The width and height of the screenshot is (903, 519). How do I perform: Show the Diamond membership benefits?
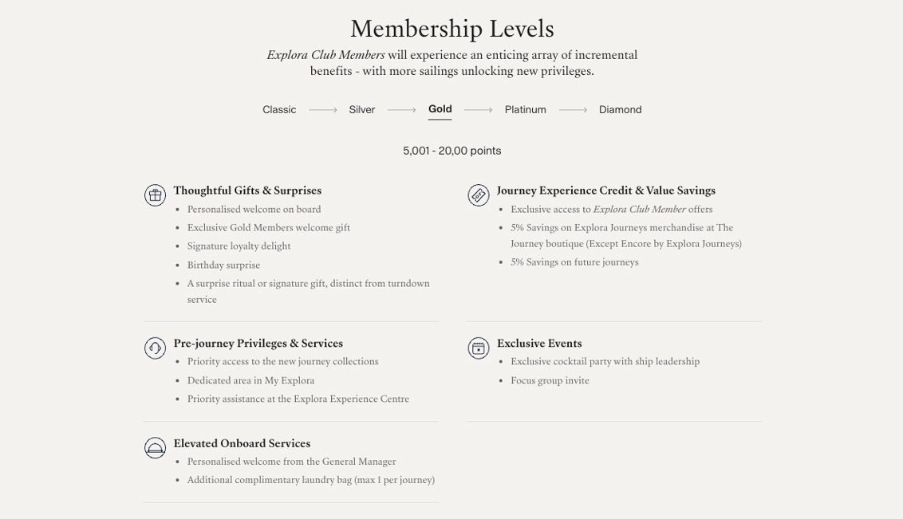coord(620,110)
